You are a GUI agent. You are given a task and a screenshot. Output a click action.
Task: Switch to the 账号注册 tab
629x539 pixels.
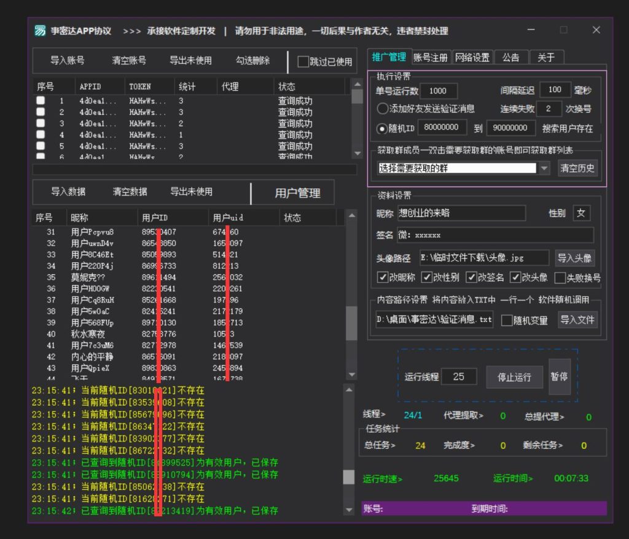[x=429, y=56]
